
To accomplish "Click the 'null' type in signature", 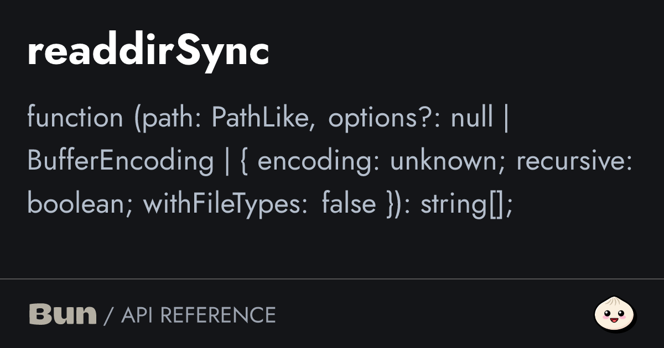I will [x=471, y=118].
